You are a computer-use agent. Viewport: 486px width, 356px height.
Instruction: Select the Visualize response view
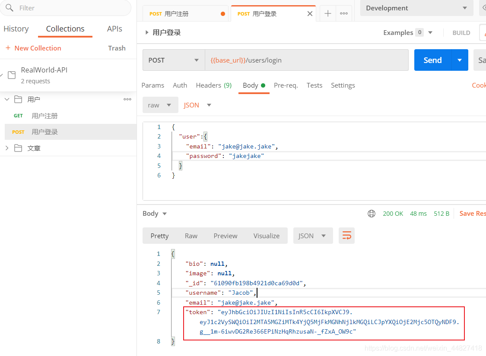pos(266,236)
